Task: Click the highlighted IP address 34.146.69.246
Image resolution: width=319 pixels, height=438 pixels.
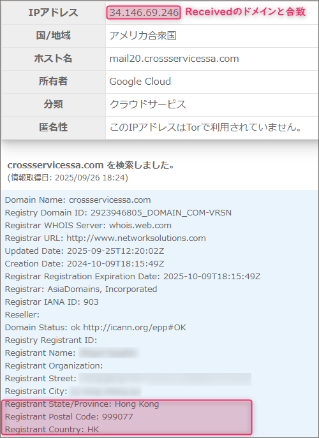Action: coord(144,13)
